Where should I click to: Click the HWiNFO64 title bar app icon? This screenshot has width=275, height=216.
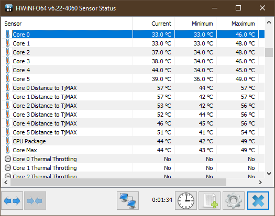click(x=8, y=8)
